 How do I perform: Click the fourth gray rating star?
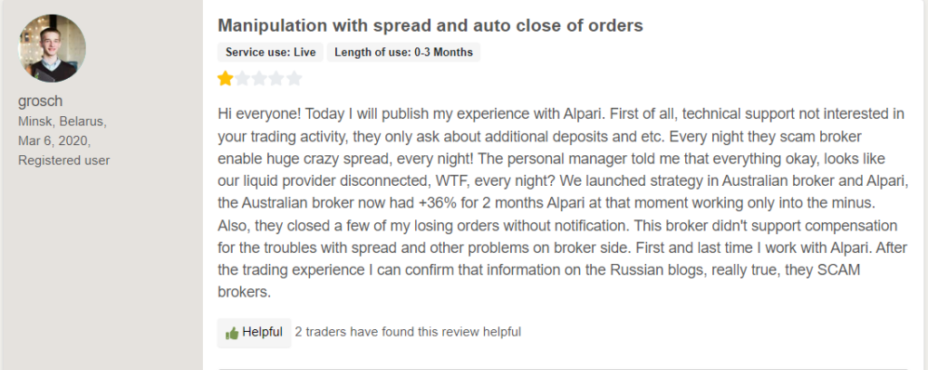point(277,79)
